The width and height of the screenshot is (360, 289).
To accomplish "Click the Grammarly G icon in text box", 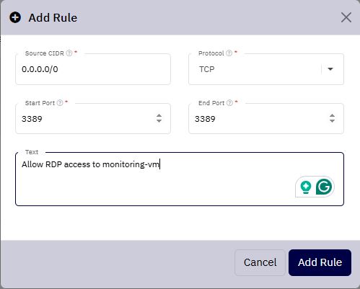I will click(324, 187).
